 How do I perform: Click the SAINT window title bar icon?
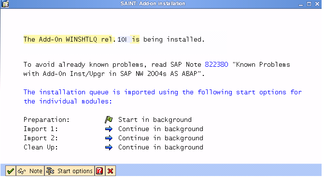pos(5,4)
